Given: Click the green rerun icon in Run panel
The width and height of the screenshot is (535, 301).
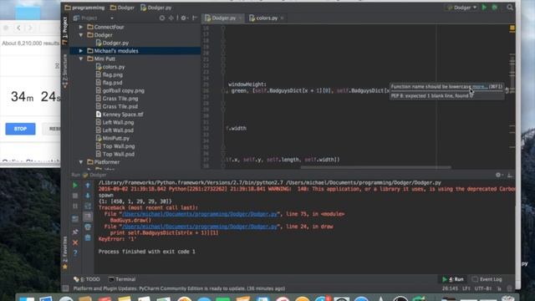Looking at the screenshot, I should tap(75, 186).
